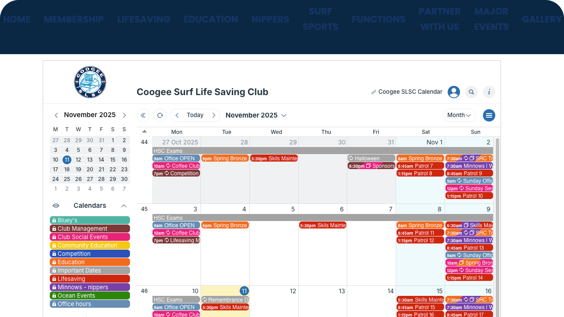Open the Month view dropdown
This screenshot has width=564, height=317.
(459, 115)
